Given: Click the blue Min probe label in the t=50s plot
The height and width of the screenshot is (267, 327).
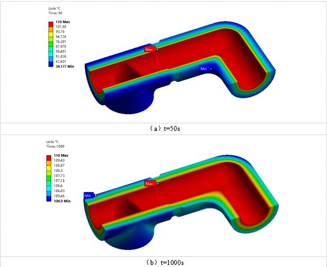Looking at the screenshot, I should click(205, 69).
